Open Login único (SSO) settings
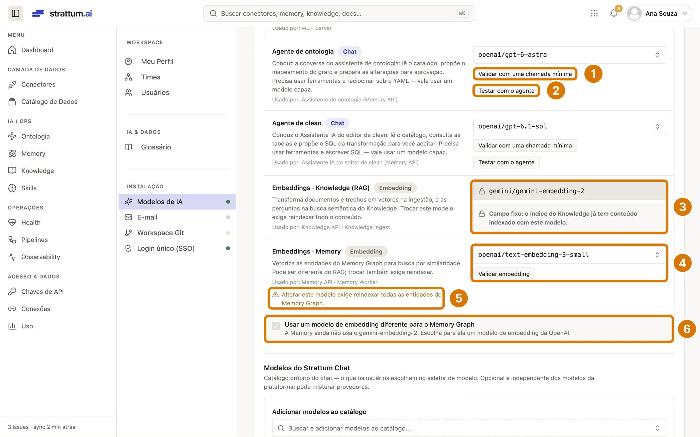 [x=177, y=248]
